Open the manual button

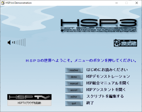click(74, 83)
